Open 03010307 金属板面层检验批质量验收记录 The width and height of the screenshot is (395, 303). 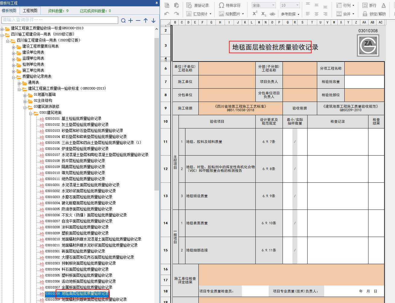tap(79, 287)
